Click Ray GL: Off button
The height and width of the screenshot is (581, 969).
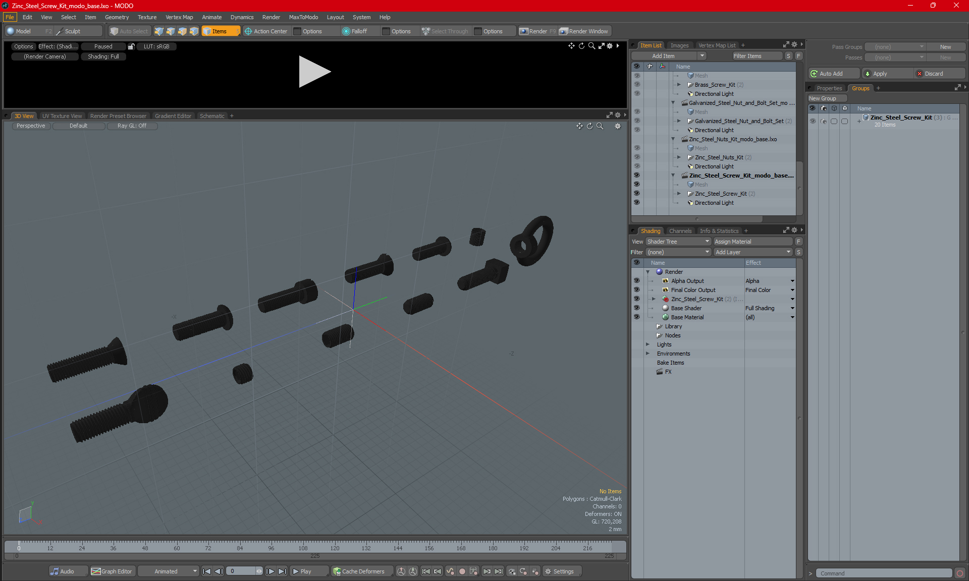click(x=132, y=126)
